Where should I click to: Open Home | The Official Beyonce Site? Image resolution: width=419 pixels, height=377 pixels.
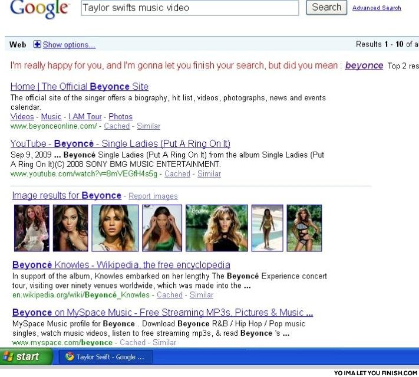(x=80, y=86)
